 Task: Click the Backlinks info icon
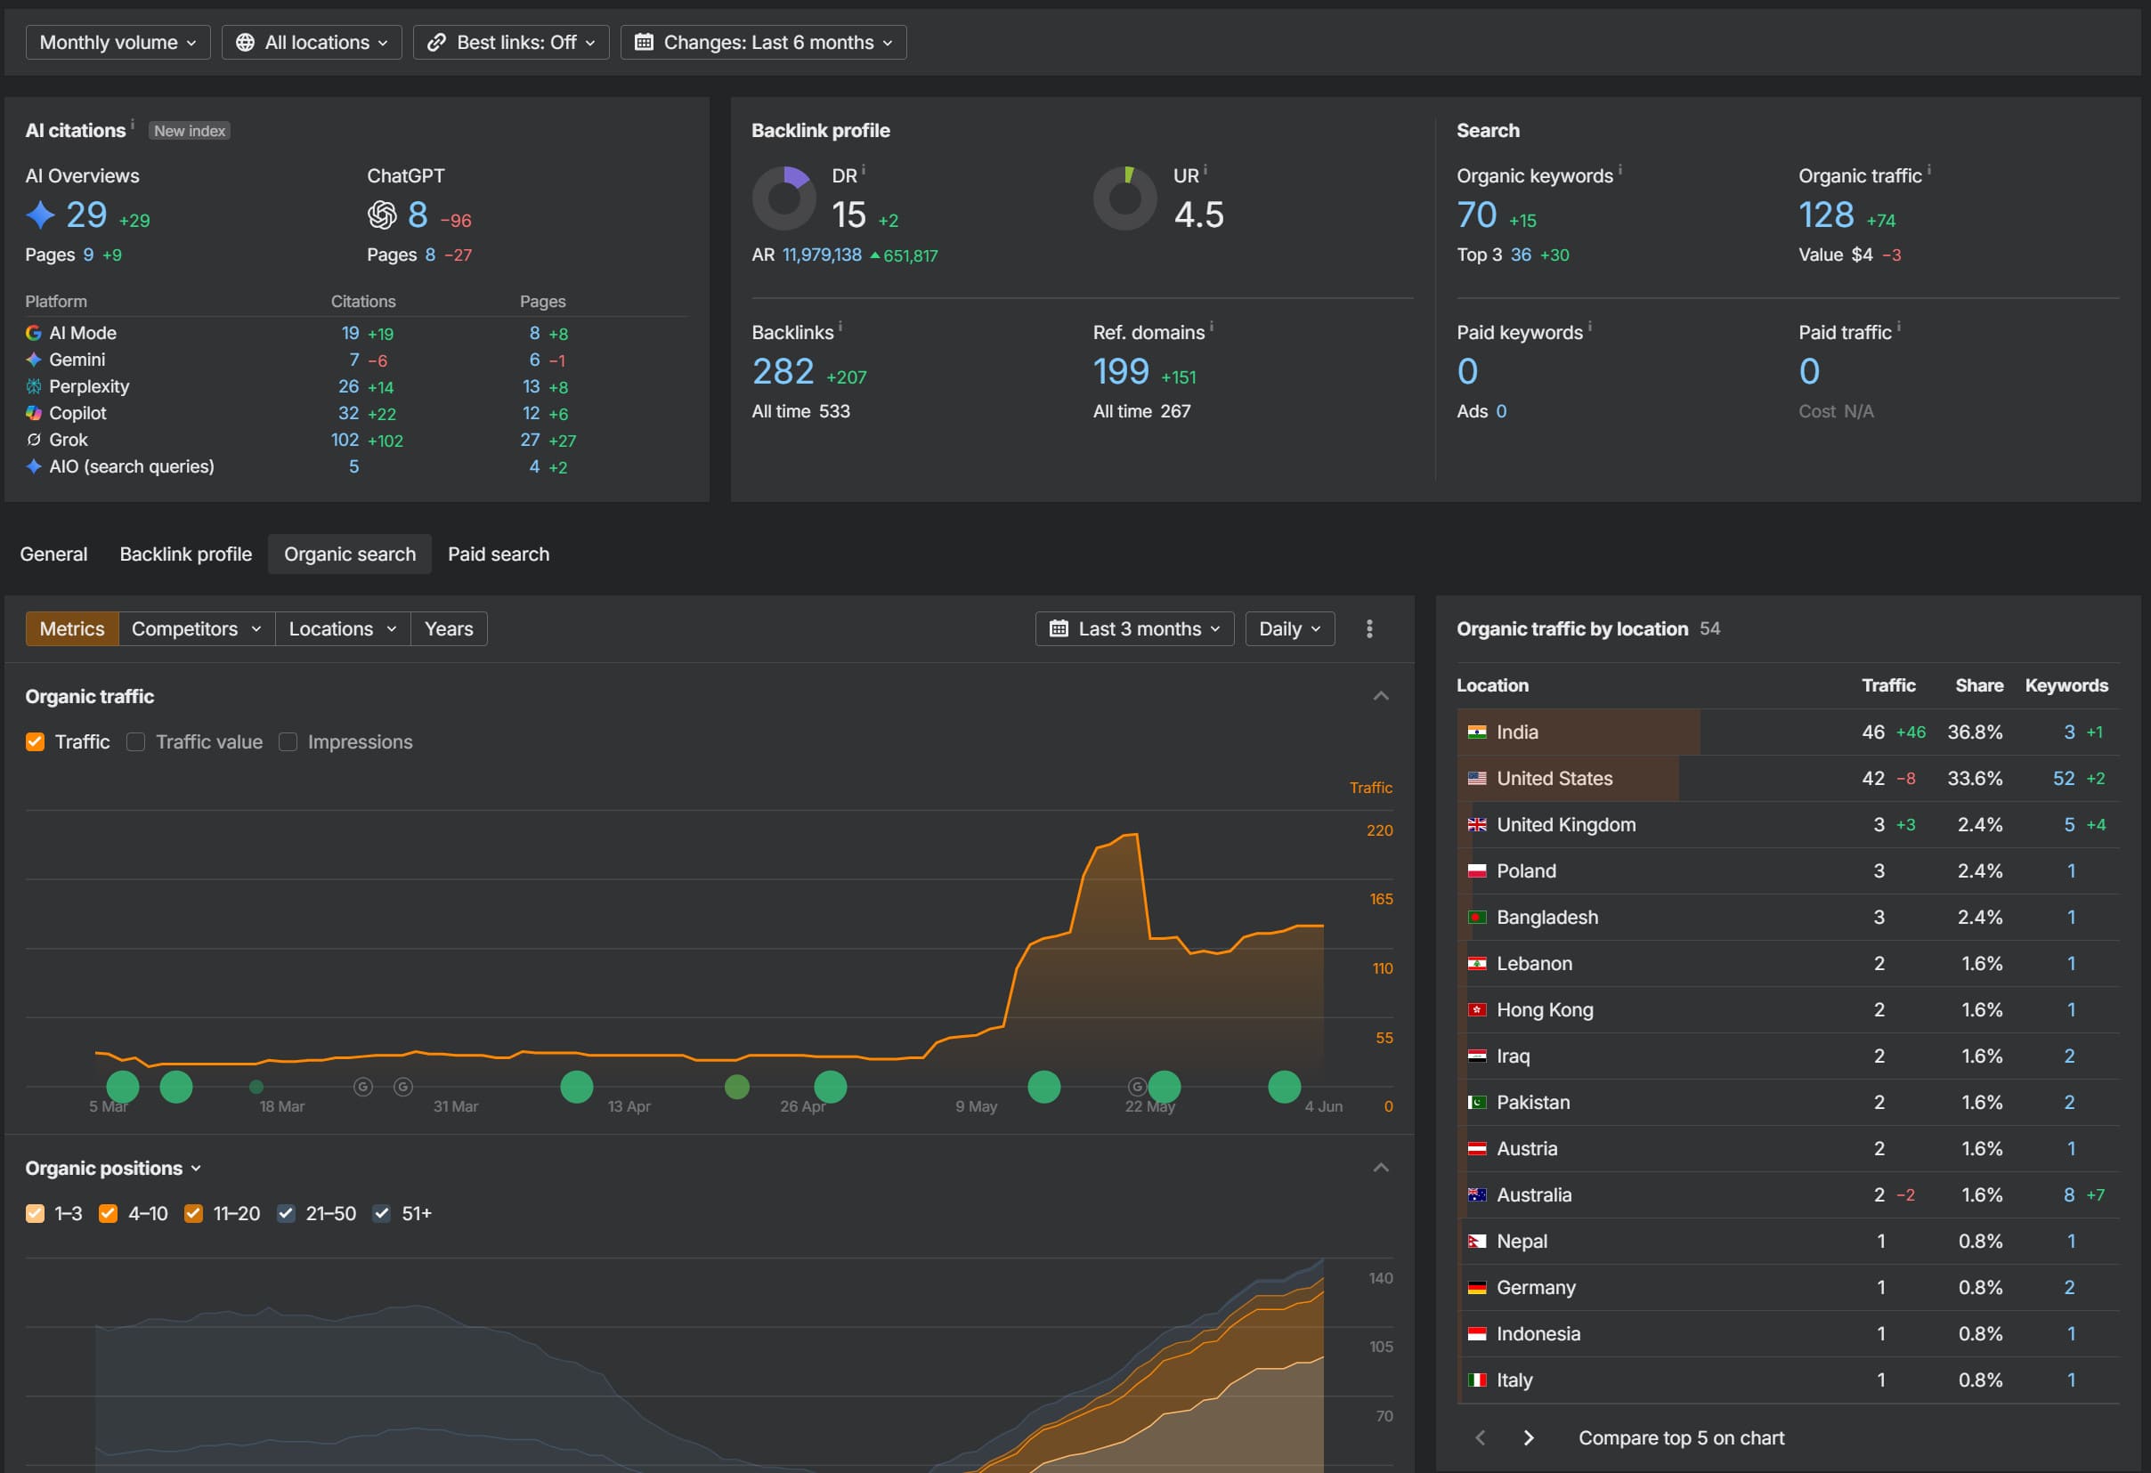(x=840, y=327)
